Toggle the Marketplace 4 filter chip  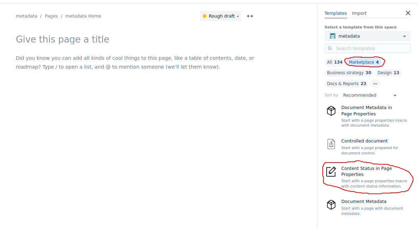(364, 62)
